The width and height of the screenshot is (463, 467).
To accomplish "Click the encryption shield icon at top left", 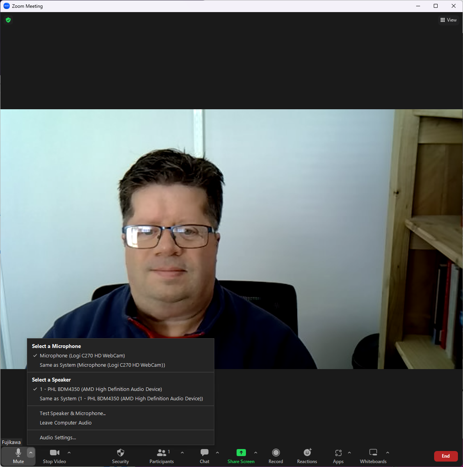I will tap(8, 20).
